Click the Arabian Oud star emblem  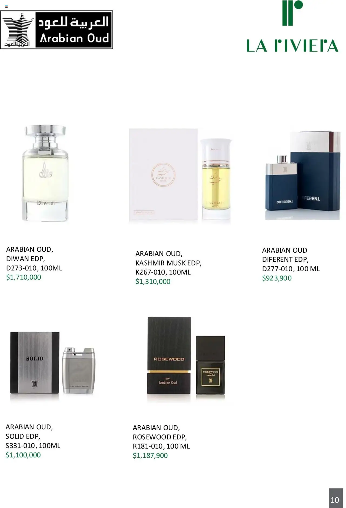point(18,30)
